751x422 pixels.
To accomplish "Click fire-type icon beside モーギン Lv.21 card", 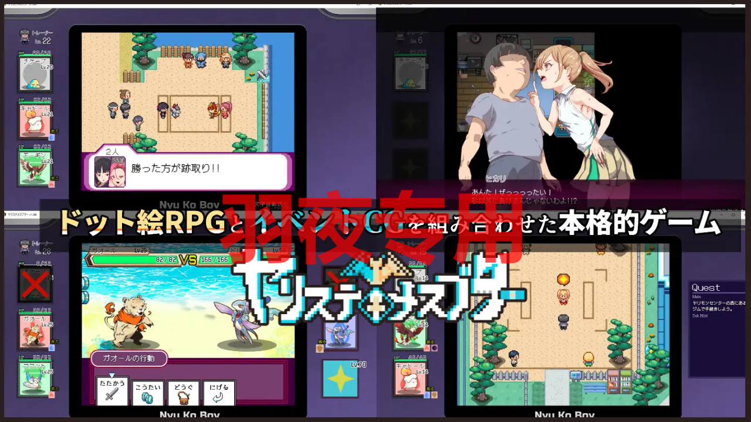I will click(51, 184).
